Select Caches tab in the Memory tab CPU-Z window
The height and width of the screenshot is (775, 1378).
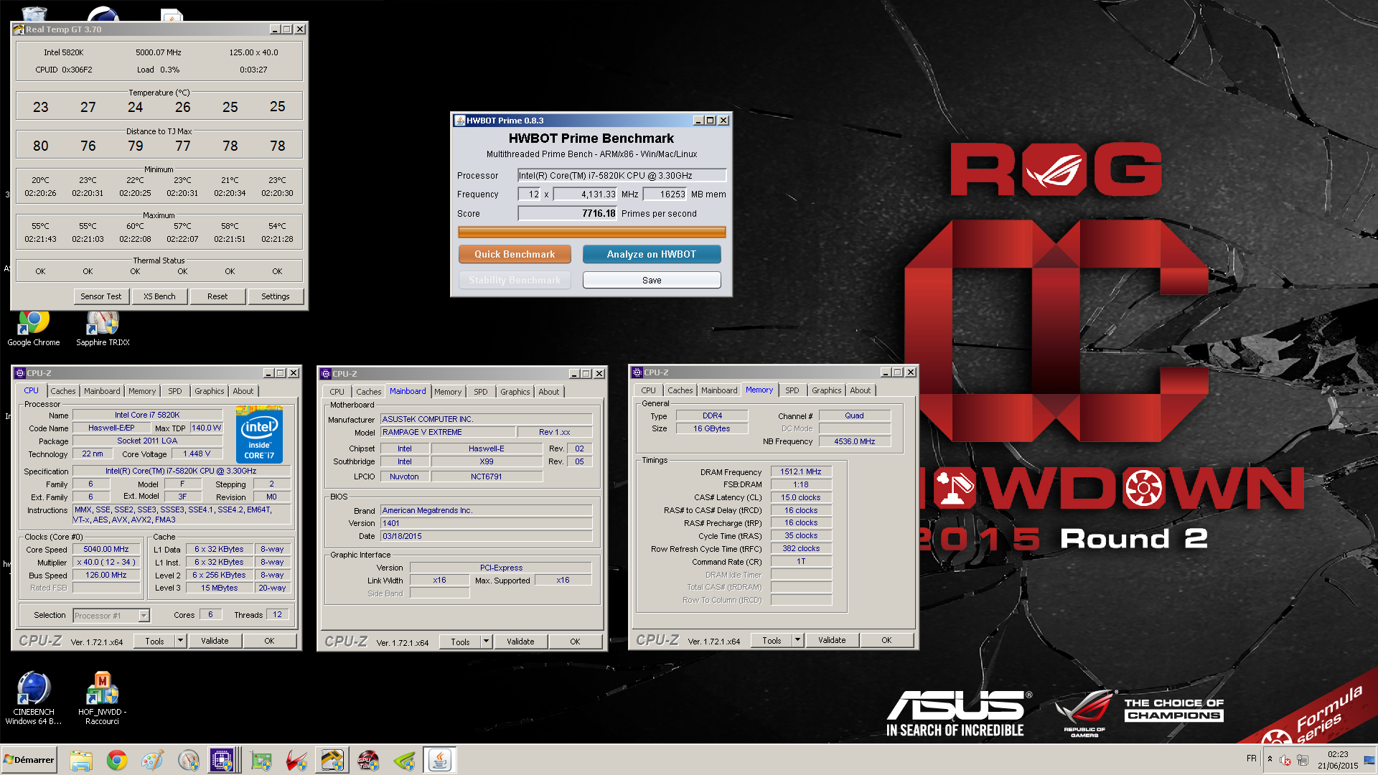[680, 390]
